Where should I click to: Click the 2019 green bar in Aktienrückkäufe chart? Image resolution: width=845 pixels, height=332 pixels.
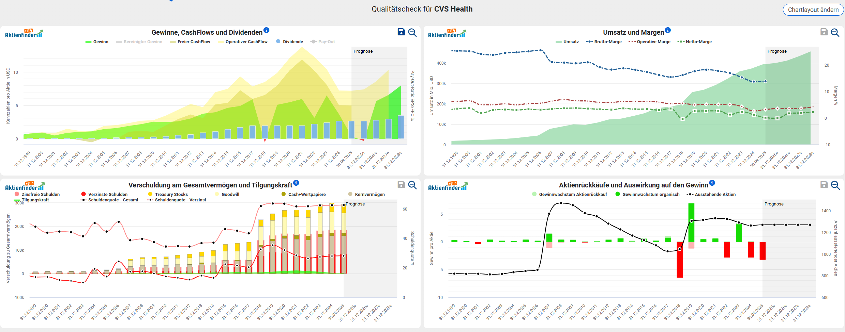(691, 222)
